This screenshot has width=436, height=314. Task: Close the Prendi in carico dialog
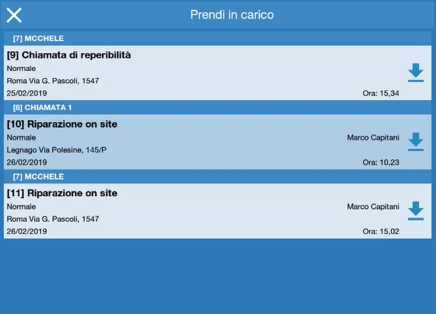(14, 15)
